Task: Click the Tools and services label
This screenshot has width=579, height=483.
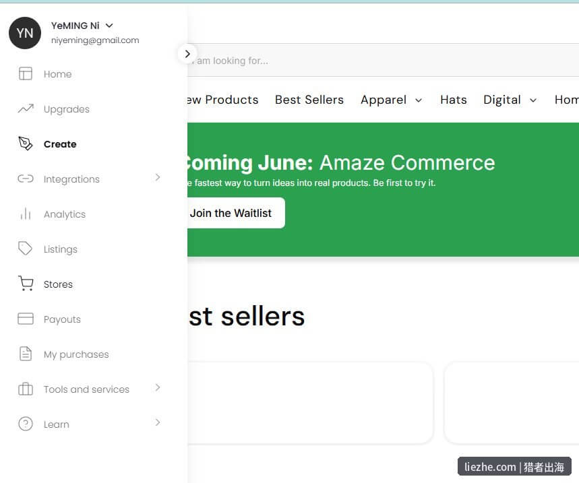Action: (86, 389)
